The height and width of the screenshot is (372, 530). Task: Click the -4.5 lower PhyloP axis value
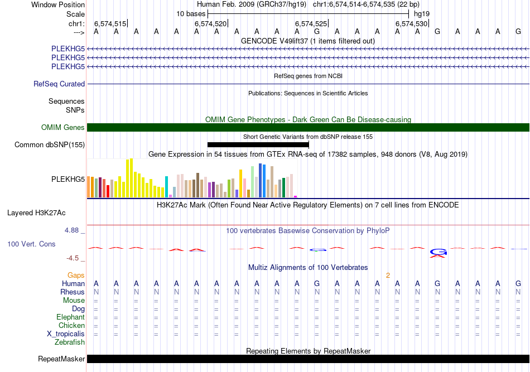73,258
